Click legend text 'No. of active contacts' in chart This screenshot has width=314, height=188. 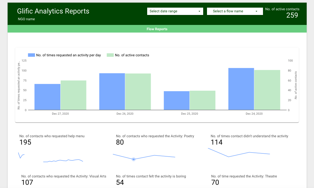click(x=132, y=55)
